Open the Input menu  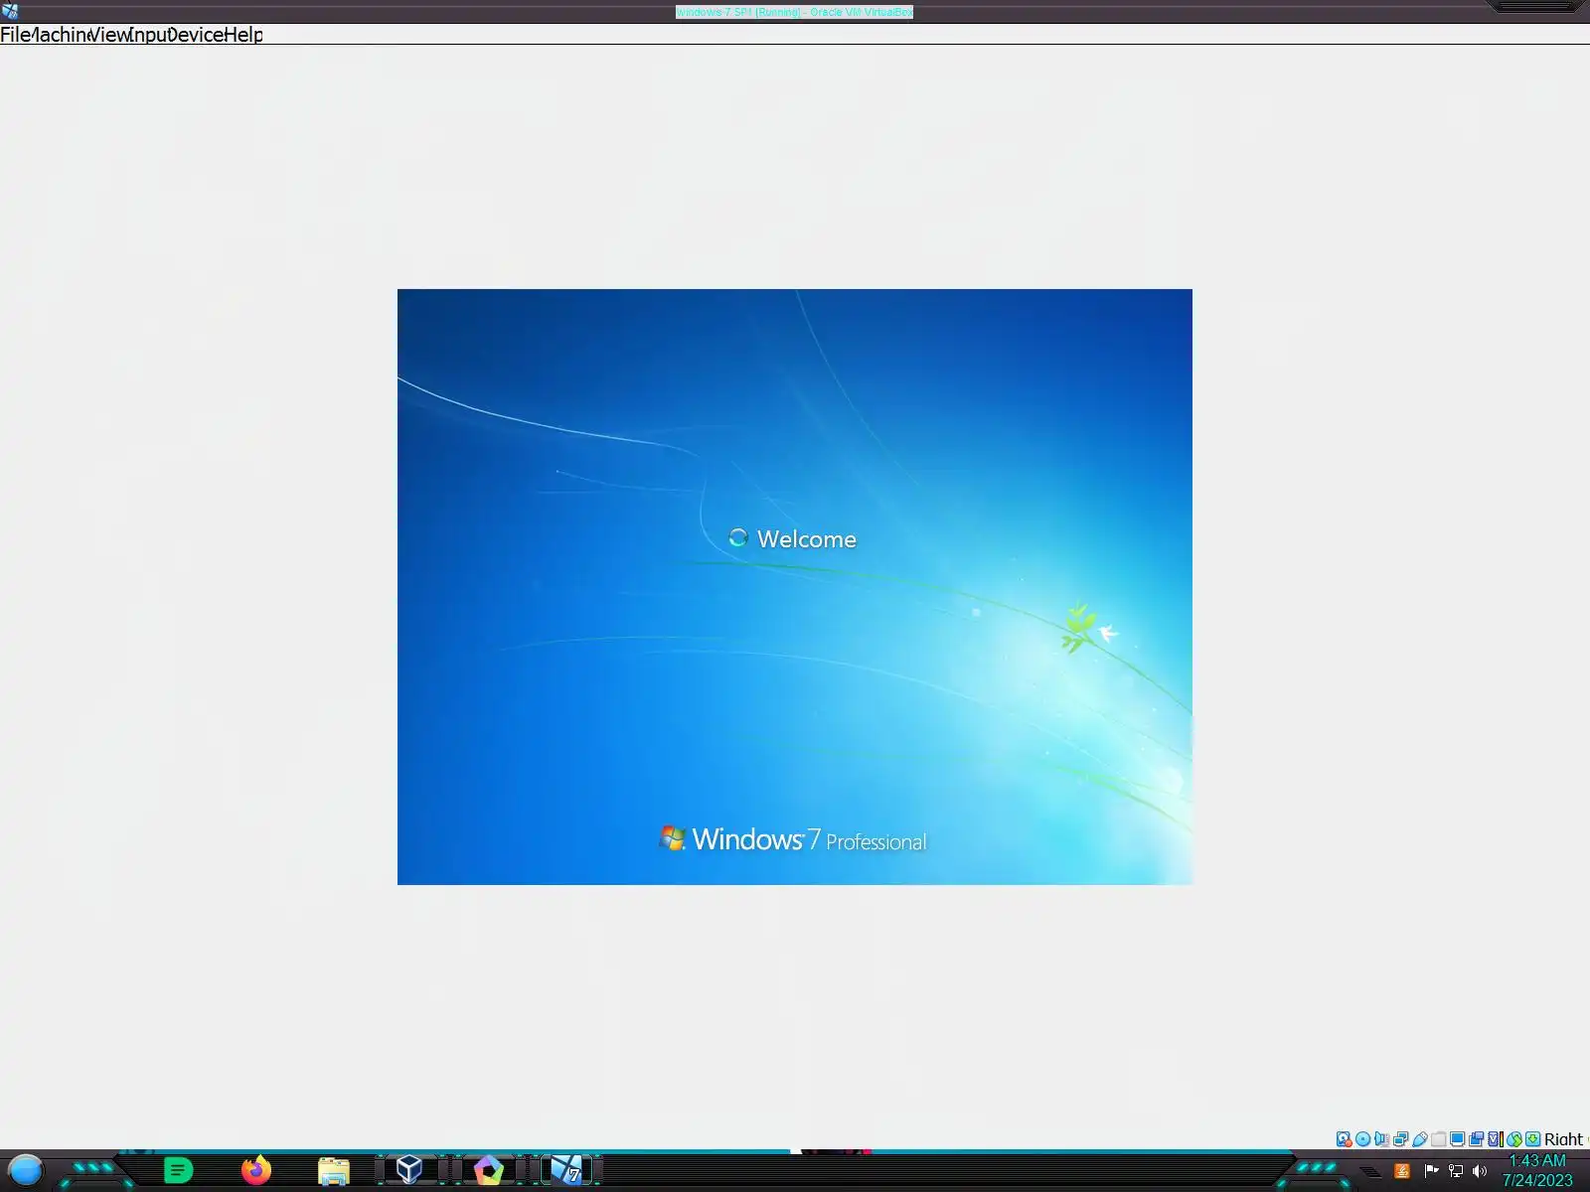click(149, 35)
